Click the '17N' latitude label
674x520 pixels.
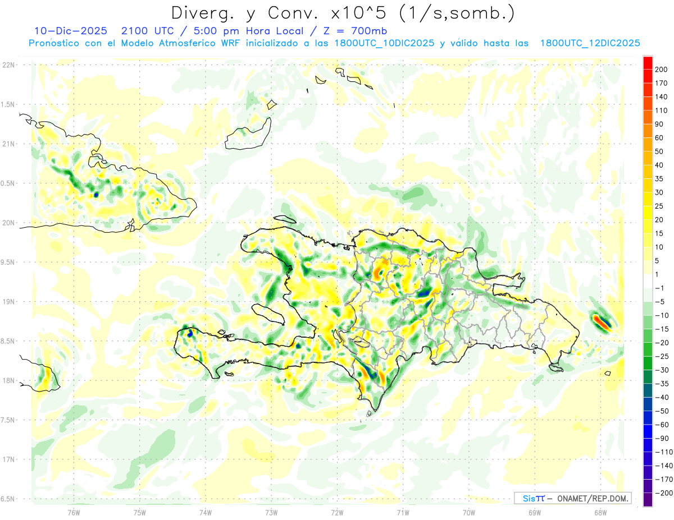point(8,459)
